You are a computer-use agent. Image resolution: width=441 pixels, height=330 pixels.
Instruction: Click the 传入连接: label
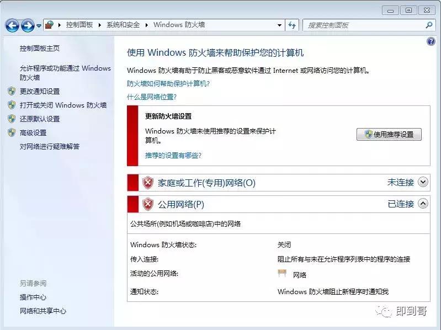tap(144, 259)
